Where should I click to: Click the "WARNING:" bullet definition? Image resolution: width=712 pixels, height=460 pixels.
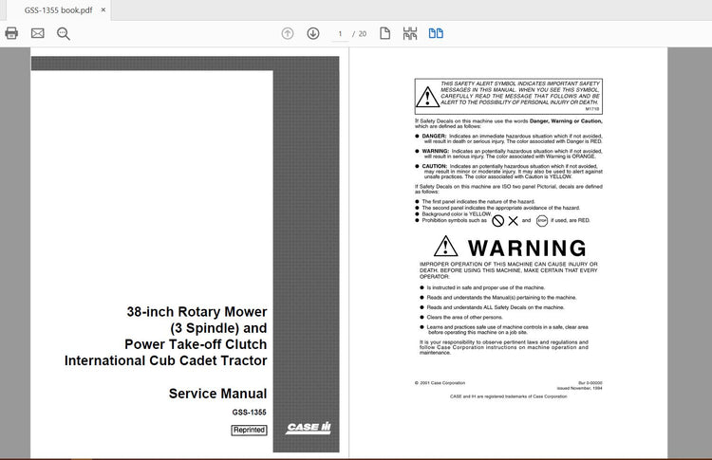click(509, 154)
